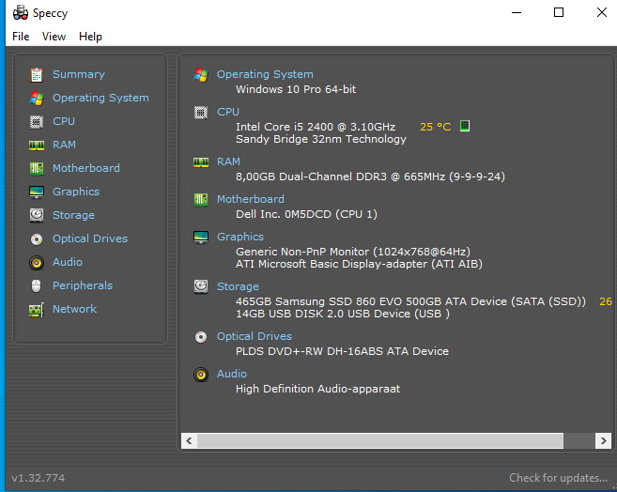The image size is (617, 492).
Task: Click the Windows flag icon in summary panel
Action: click(201, 75)
